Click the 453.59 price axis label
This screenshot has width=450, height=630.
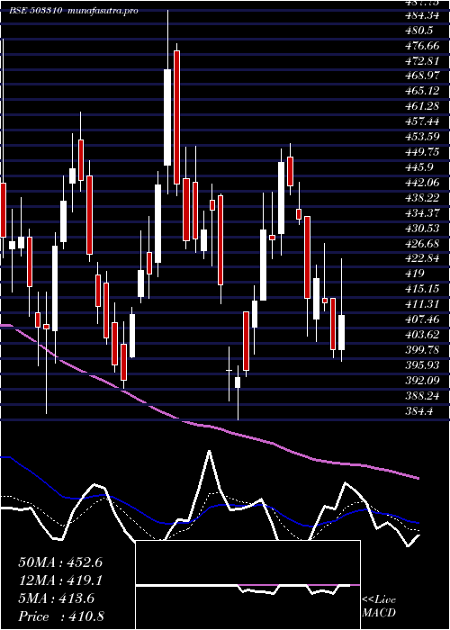point(422,139)
